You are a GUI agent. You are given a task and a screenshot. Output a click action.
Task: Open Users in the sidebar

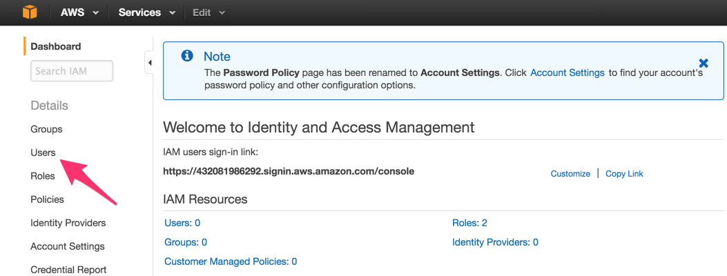click(43, 152)
